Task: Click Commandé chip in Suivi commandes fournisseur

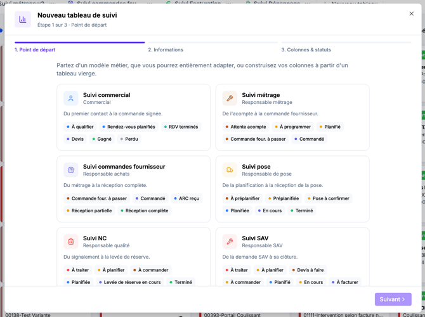Action: 150,198
